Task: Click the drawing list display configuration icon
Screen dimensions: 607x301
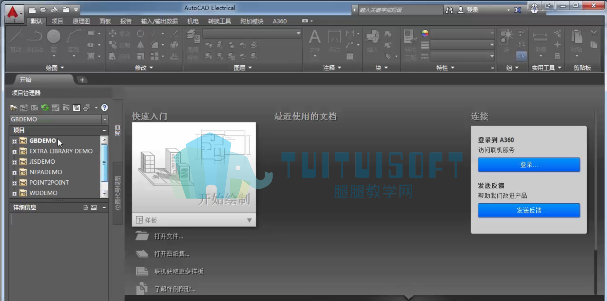Action: click(76, 108)
